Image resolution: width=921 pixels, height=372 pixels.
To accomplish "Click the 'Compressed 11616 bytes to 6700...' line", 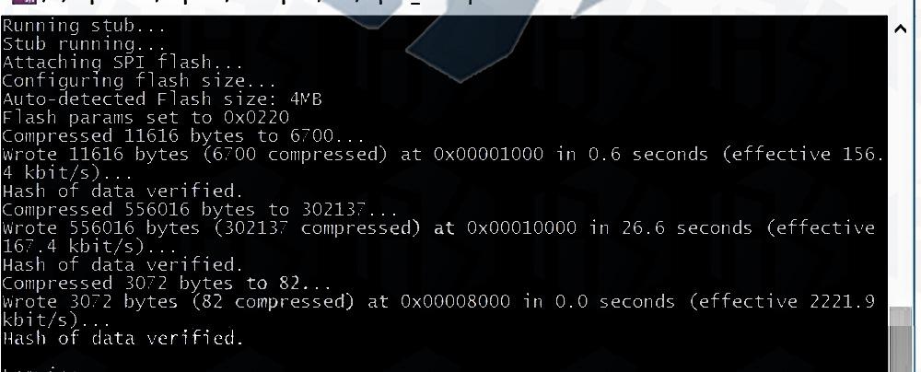I will click(x=184, y=135).
